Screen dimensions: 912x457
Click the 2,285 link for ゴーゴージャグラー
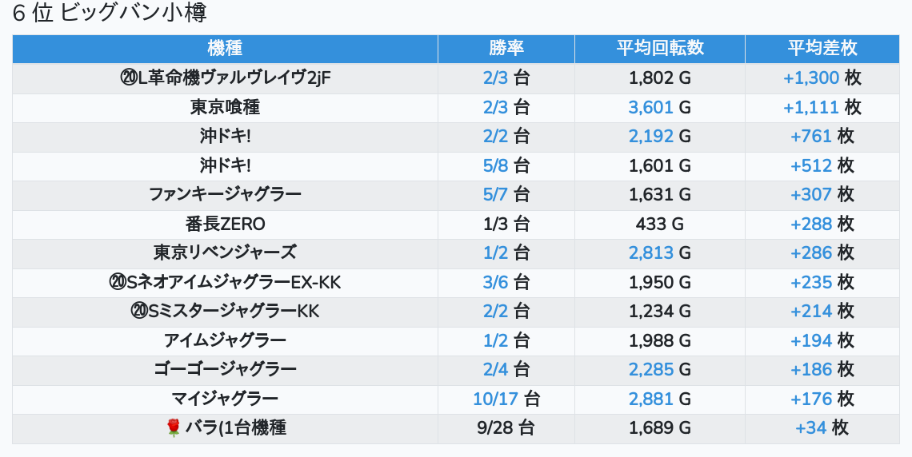(x=651, y=369)
